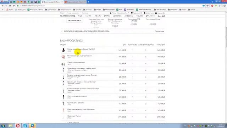227x128 pixels.
Task: Click the Круглая щетка для волос thumbnail
Action: (x=63, y=103)
